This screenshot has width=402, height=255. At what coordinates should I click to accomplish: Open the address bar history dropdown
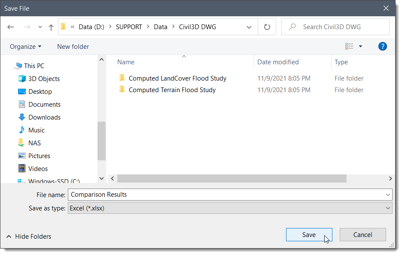click(249, 27)
